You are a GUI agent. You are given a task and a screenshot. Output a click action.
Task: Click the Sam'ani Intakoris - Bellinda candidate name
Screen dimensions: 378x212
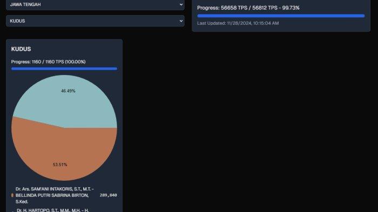55,195
